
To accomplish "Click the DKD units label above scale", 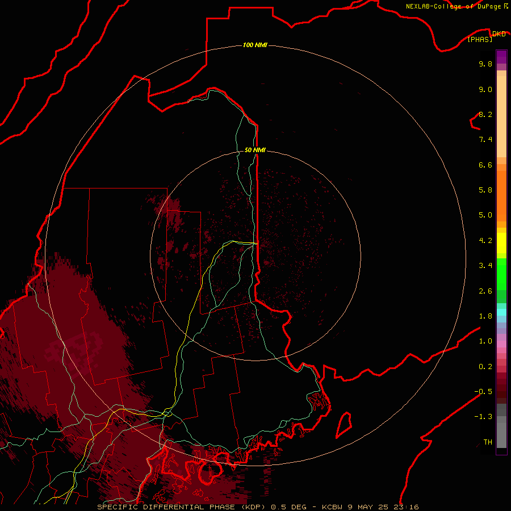I will pyautogui.click(x=499, y=34).
